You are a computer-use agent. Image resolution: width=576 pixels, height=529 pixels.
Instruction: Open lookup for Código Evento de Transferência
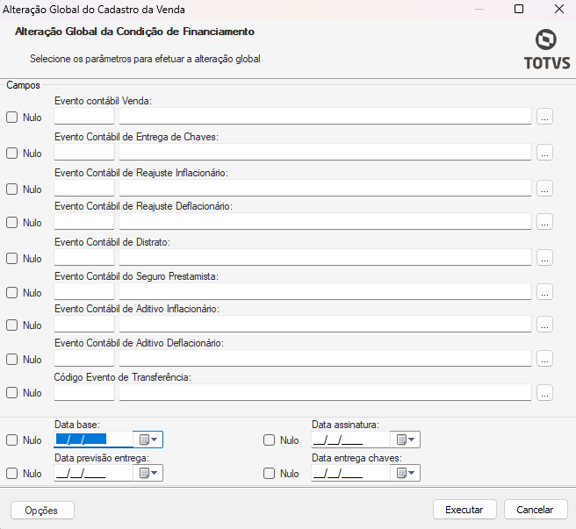click(544, 392)
